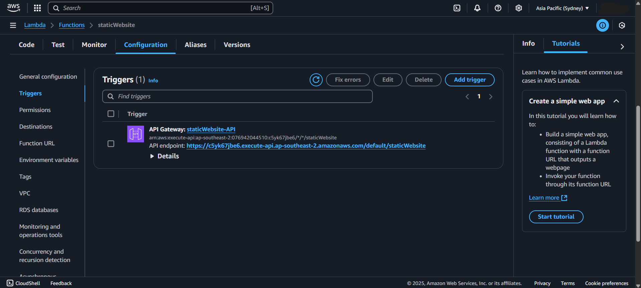641x288 pixels.
Task: Open Function URL settings
Action: click(37, 143)
